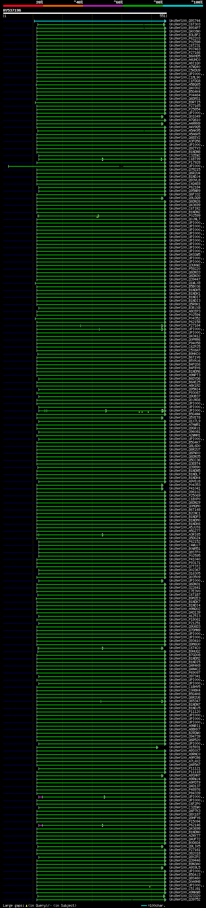Select the UniRef100_Q6DMS1 label
This screenshot has width=206, height=908.
[184, 99]
